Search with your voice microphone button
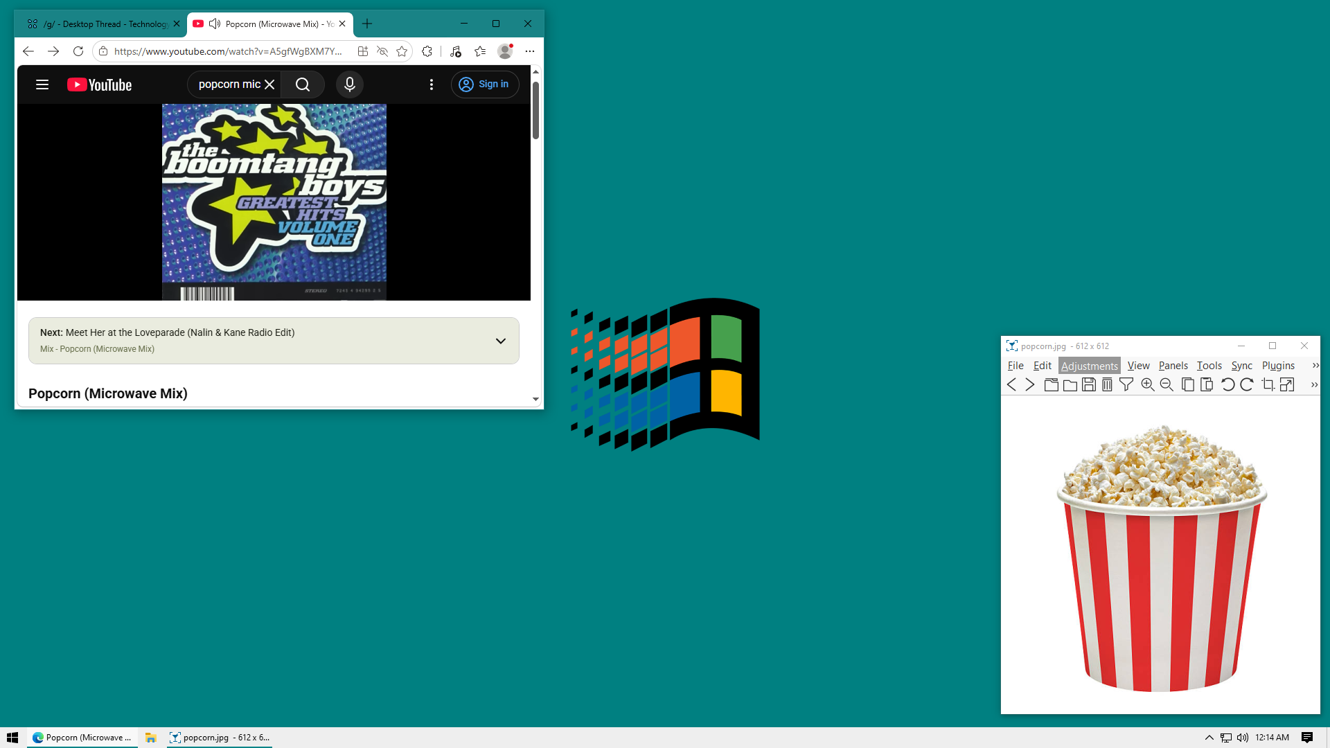1330x748 pixels. point(350,84)
